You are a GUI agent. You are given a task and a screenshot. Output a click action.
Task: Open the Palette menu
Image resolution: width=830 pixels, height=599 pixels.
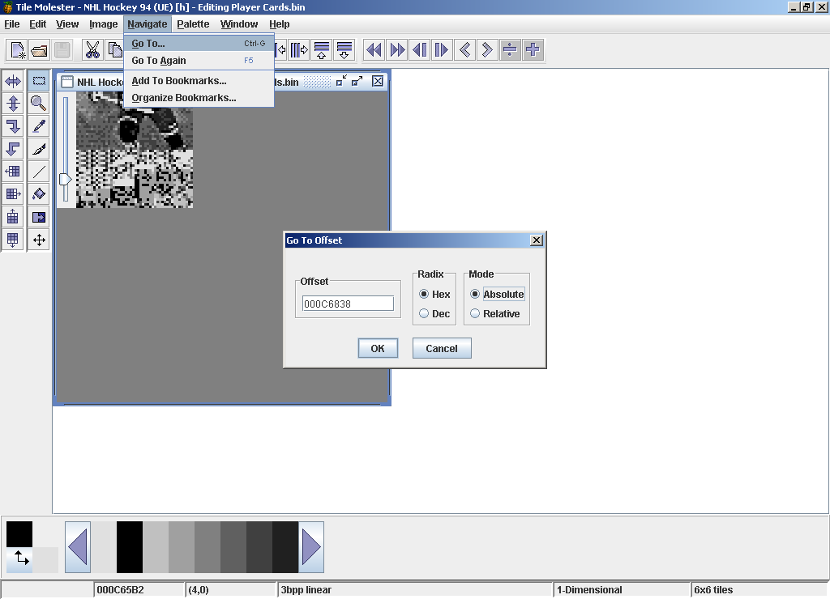tap(193, 24)
